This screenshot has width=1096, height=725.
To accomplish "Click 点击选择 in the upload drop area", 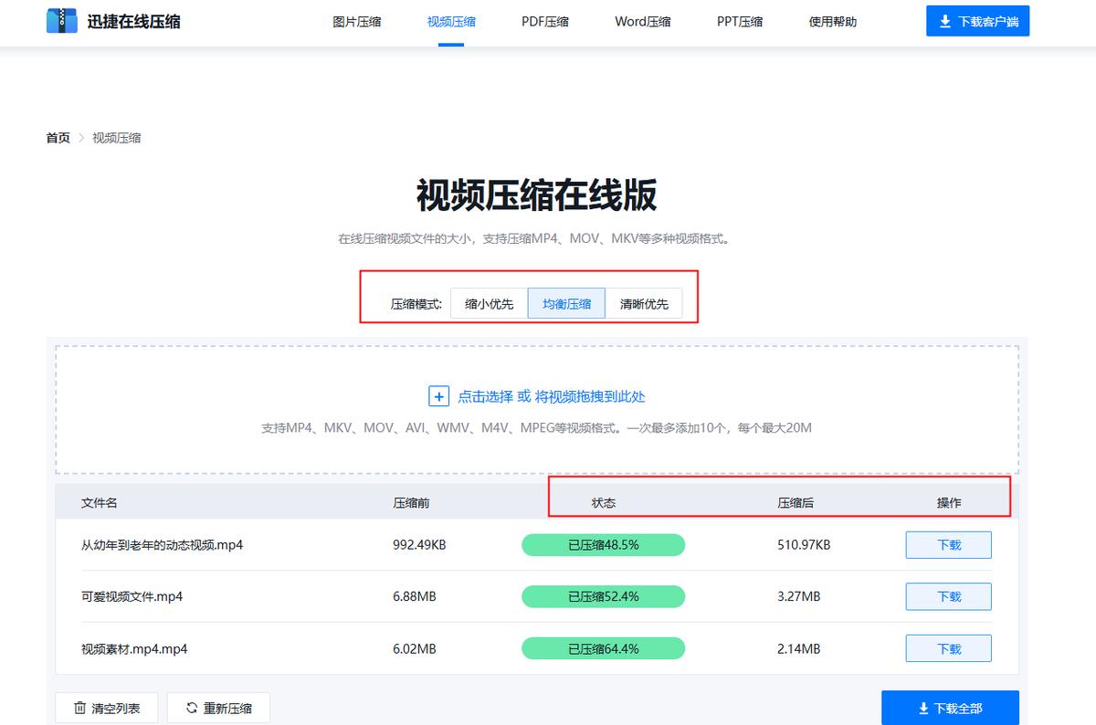I will coord(485,396).
